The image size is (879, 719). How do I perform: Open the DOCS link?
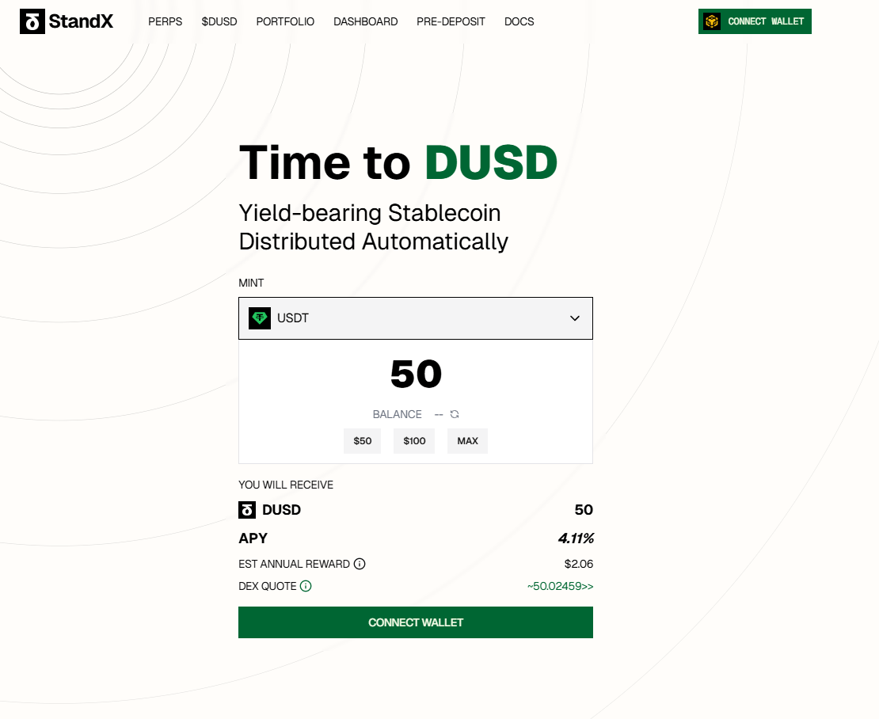(519, 21)
